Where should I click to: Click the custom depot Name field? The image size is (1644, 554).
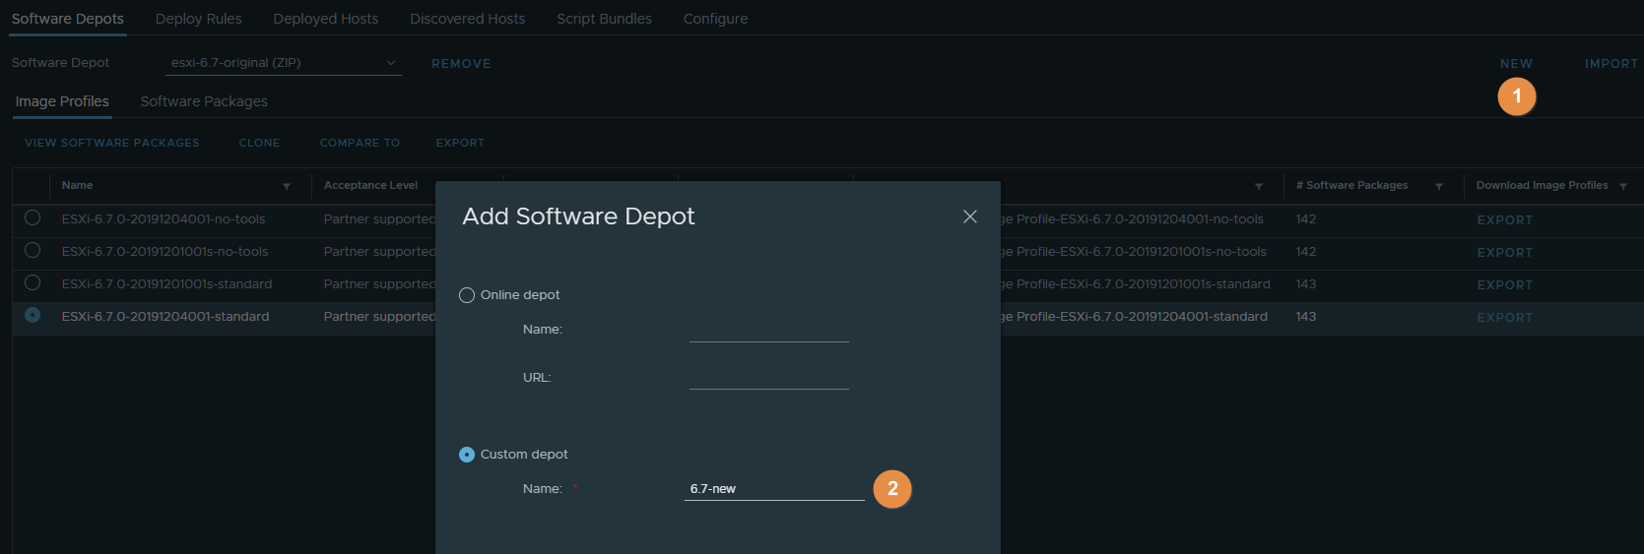click(x=773, y=489)
